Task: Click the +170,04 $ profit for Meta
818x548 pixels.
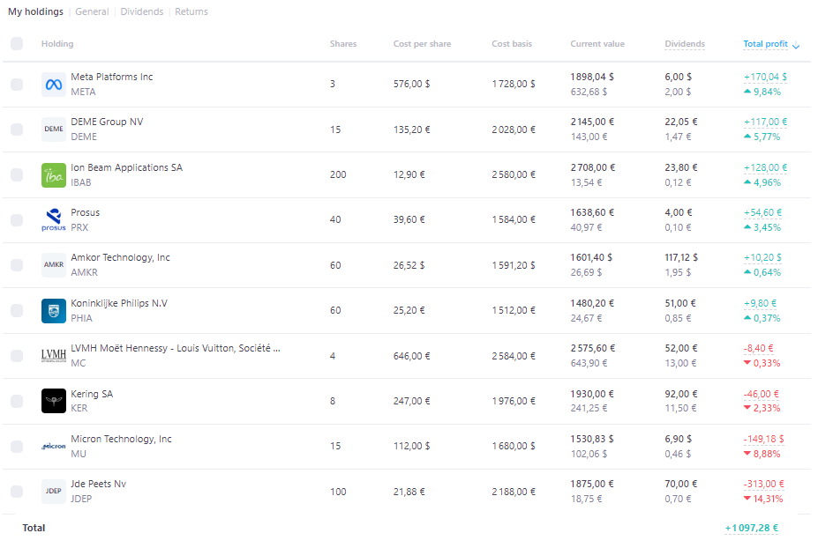Action: click(765, 77)
